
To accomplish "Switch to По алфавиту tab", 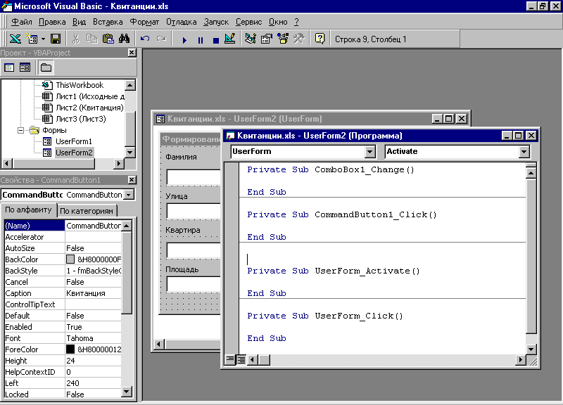I will 28,210.
